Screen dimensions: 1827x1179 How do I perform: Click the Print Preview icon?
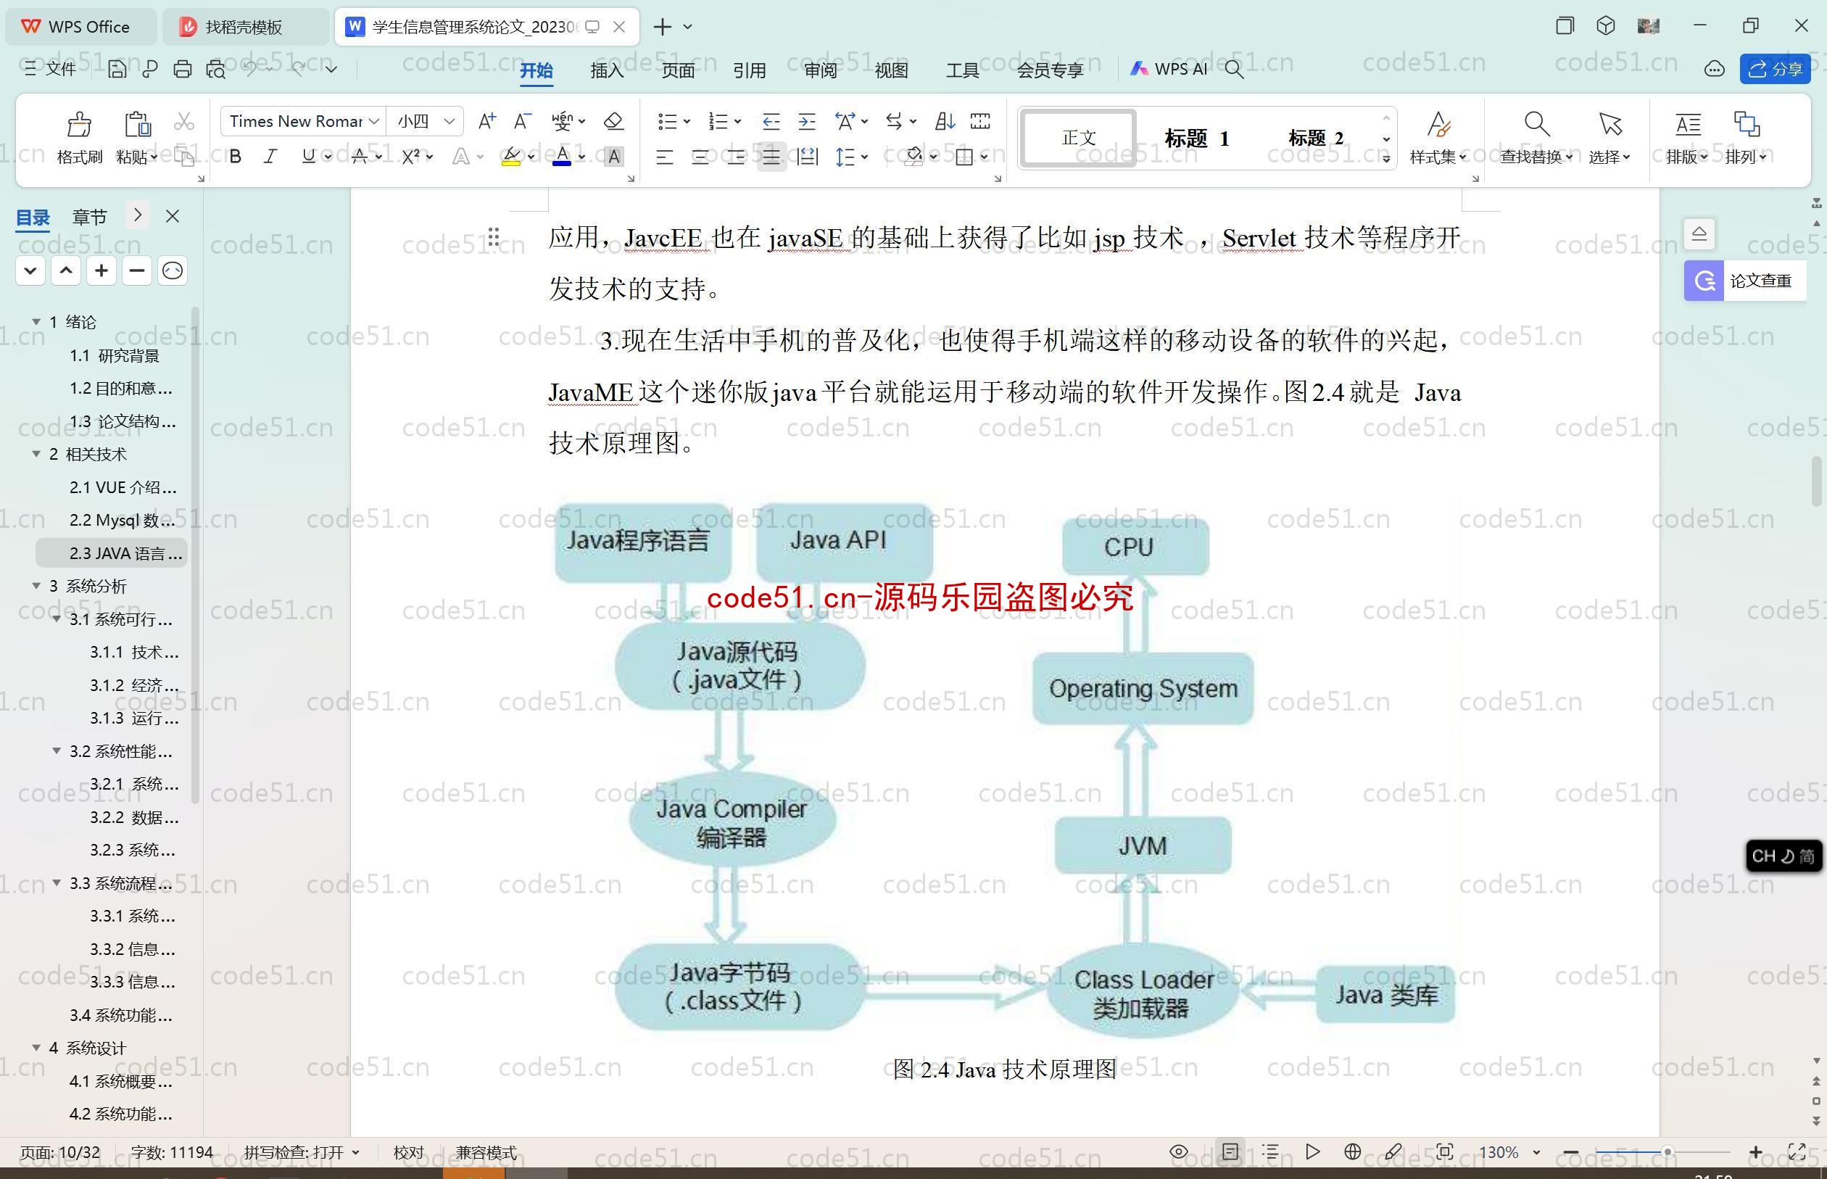coord(216,70)
